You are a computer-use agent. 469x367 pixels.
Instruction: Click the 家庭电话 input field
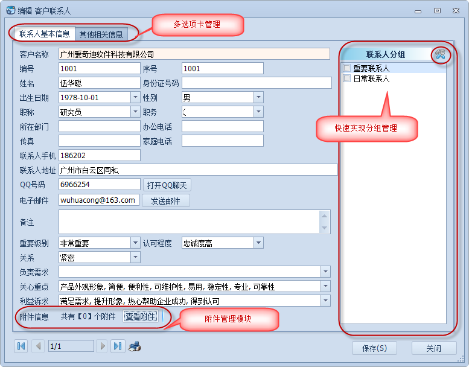(223, 141)
